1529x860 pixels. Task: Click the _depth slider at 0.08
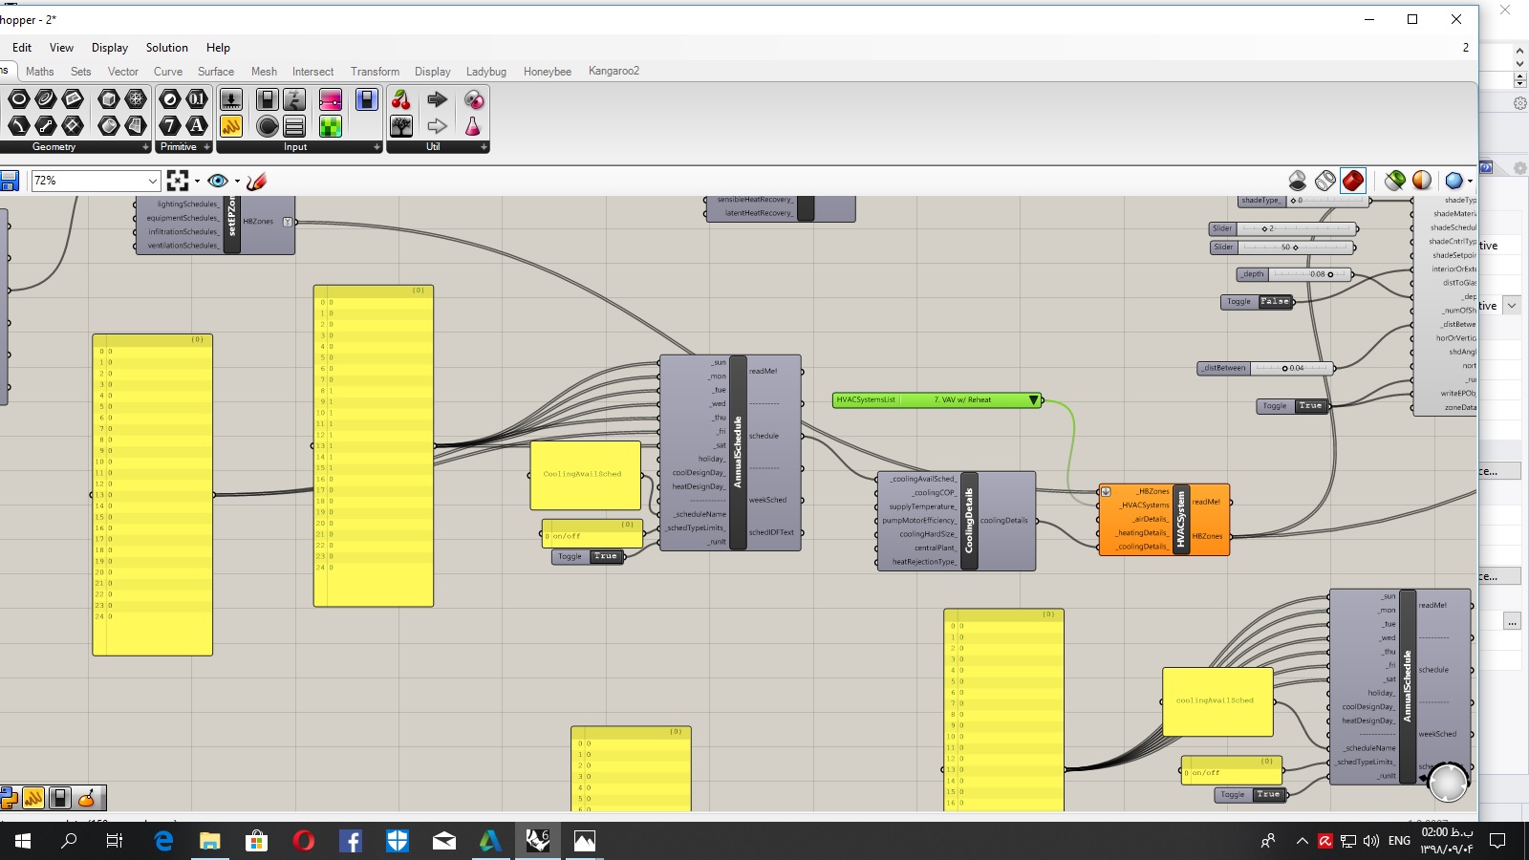[x=1295, y=274]
